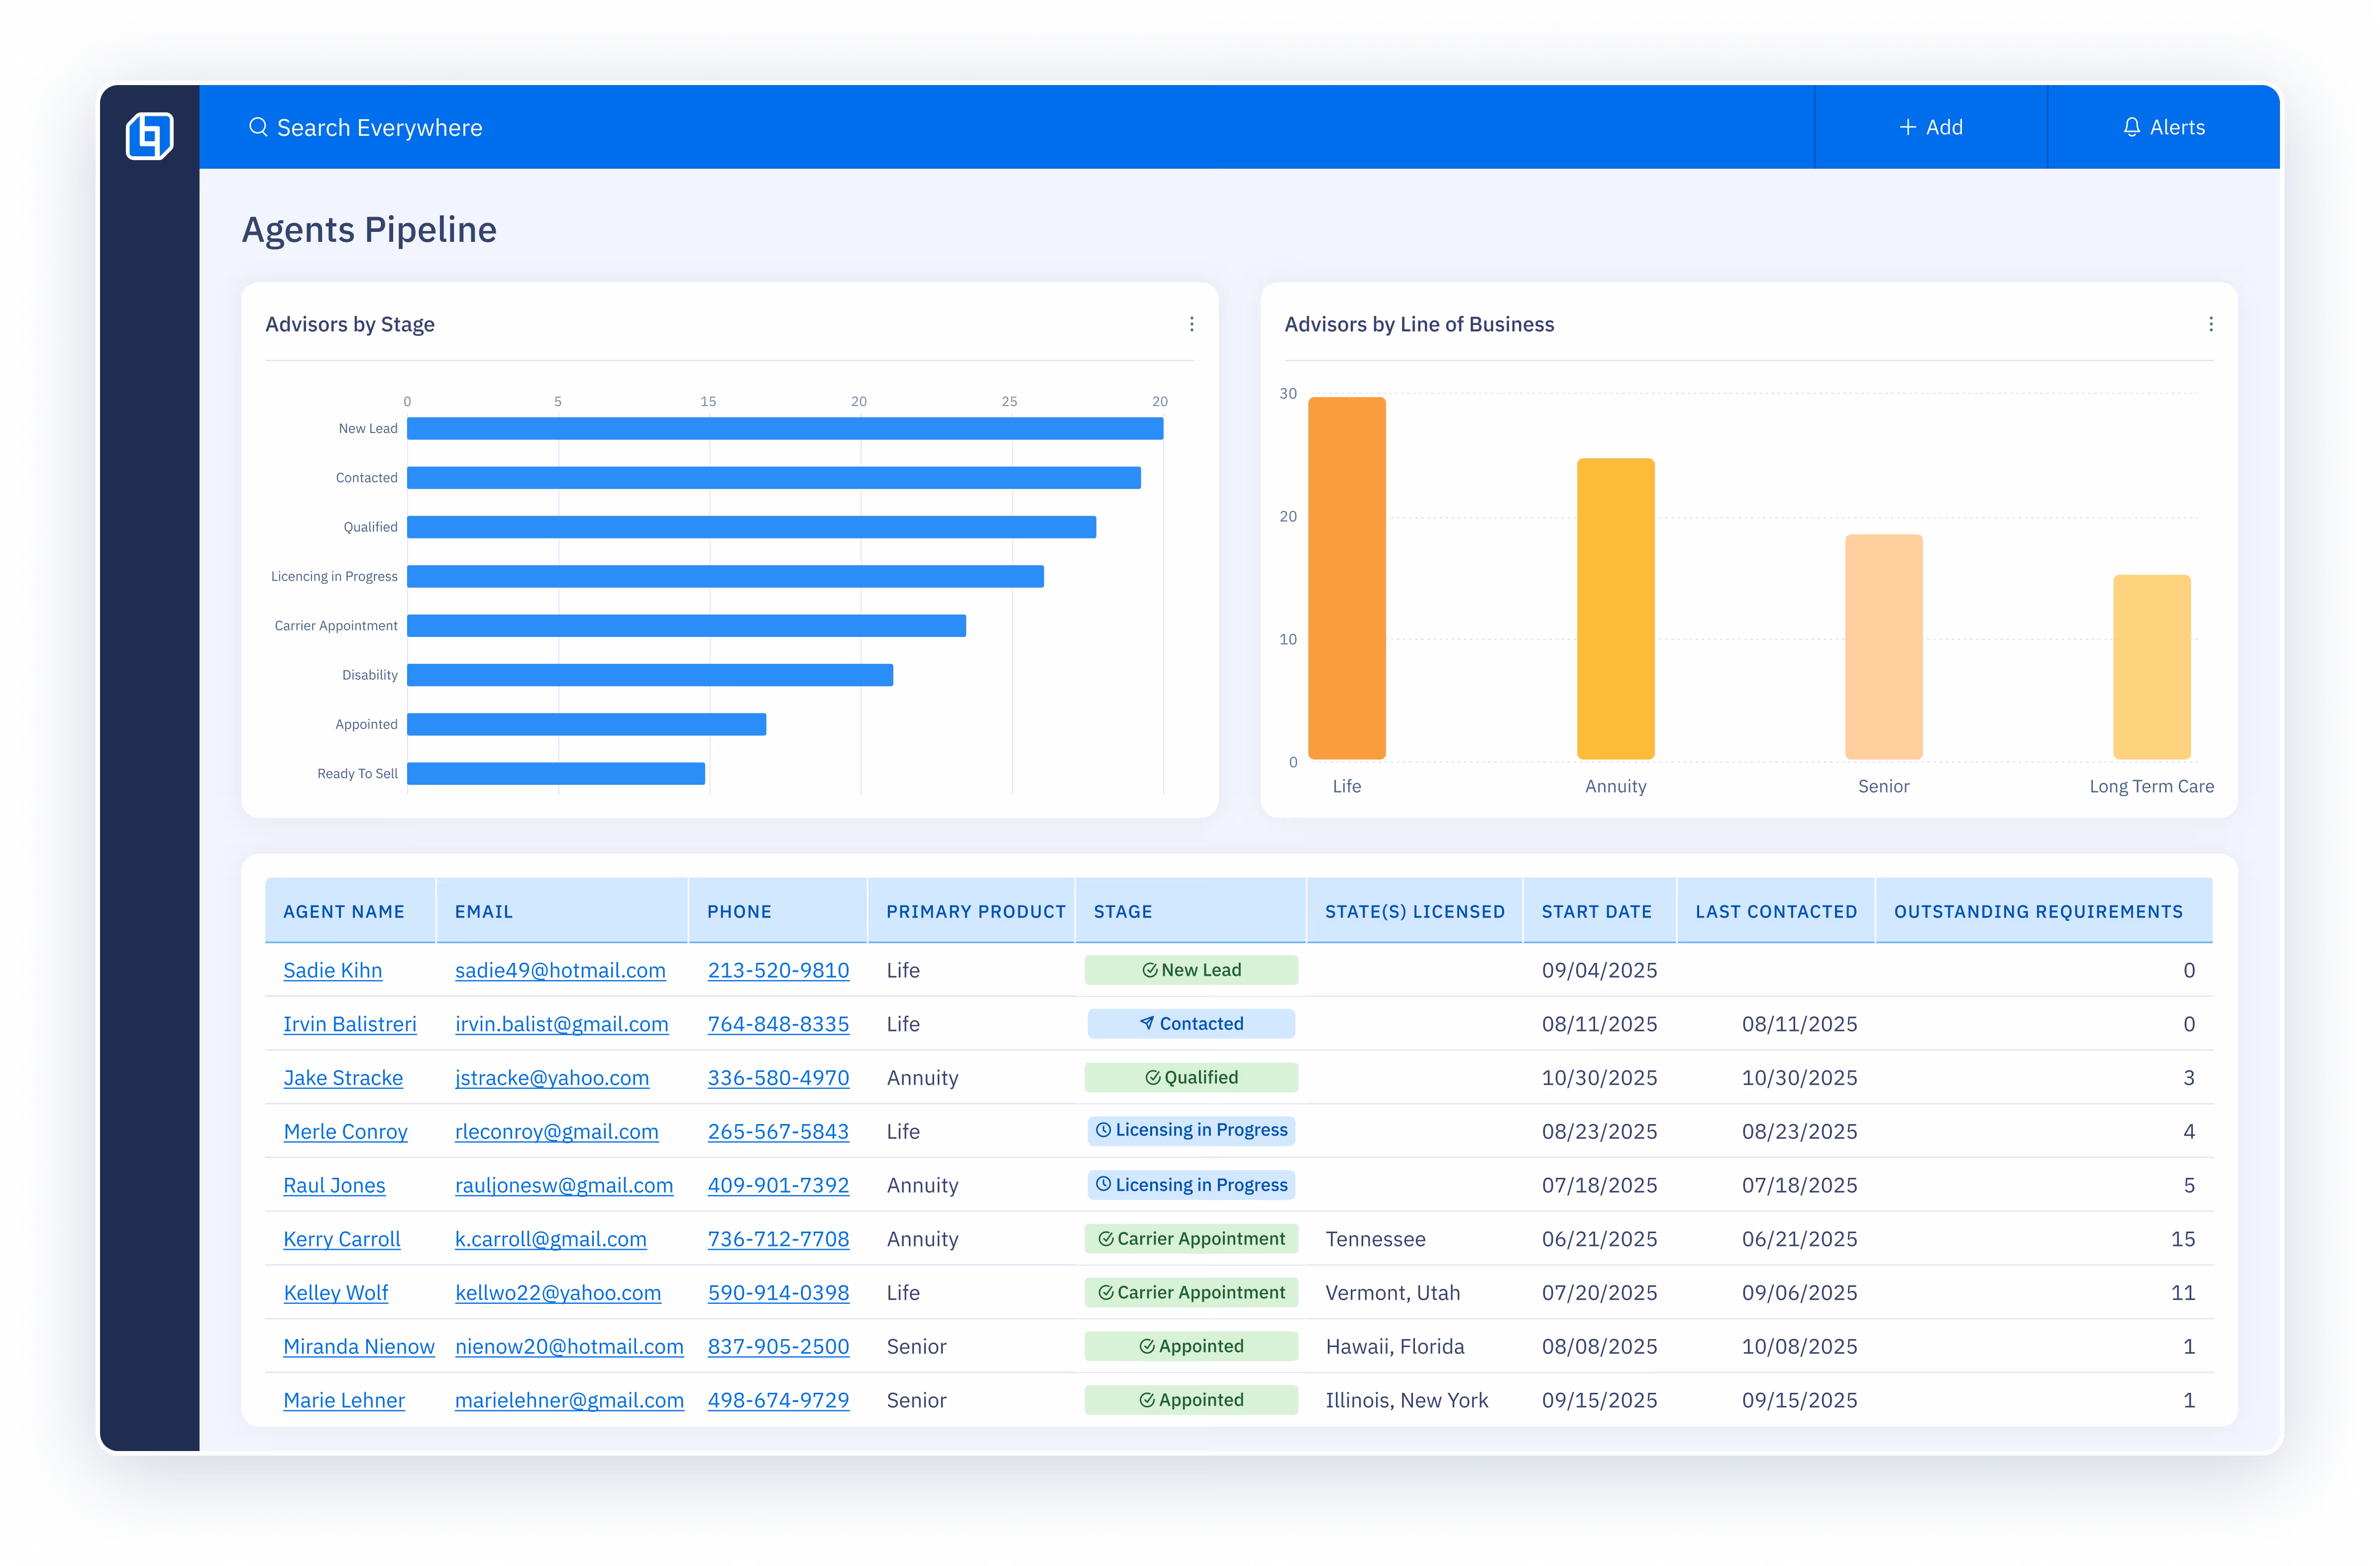Click the Contacted stage badge
2380x1566 pixels.
pyautogui.click(x=1191, y=1023)
